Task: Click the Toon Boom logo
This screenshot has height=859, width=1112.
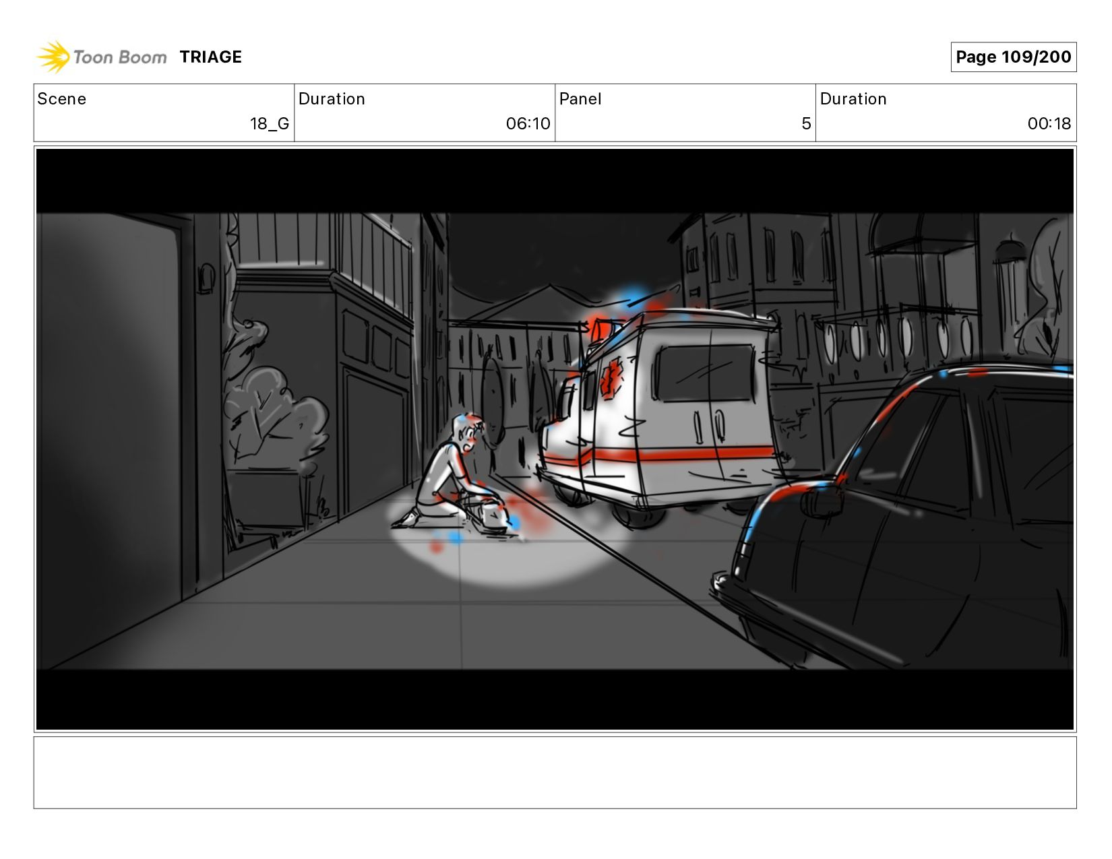Action: click(x=101, y=57)
